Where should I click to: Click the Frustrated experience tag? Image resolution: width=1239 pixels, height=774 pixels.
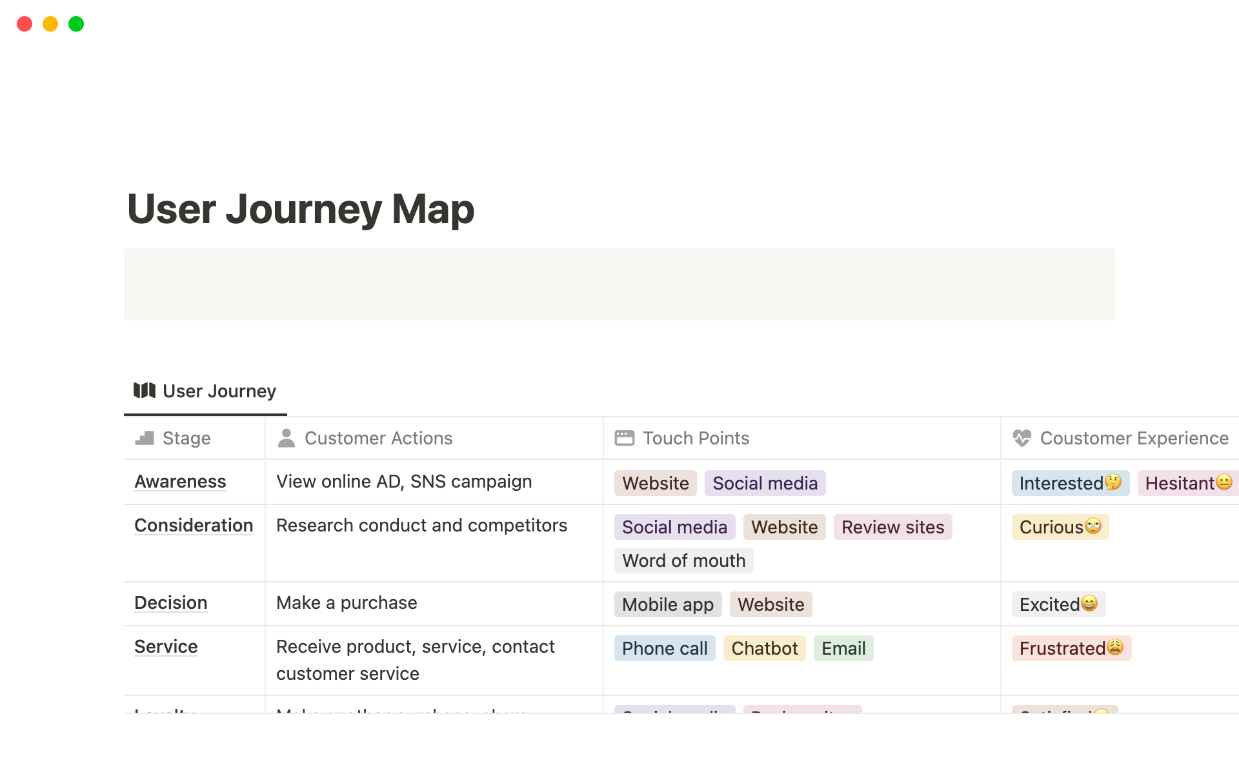coord(1071,648)
